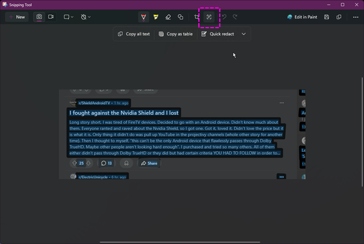The image size is (364, 244).
Task: Redo the last edit
Action: tap(235, 17)
